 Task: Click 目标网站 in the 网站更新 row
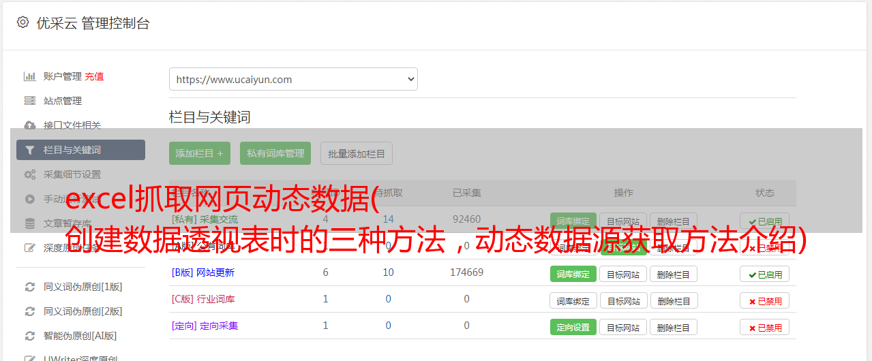click(623, 274)
